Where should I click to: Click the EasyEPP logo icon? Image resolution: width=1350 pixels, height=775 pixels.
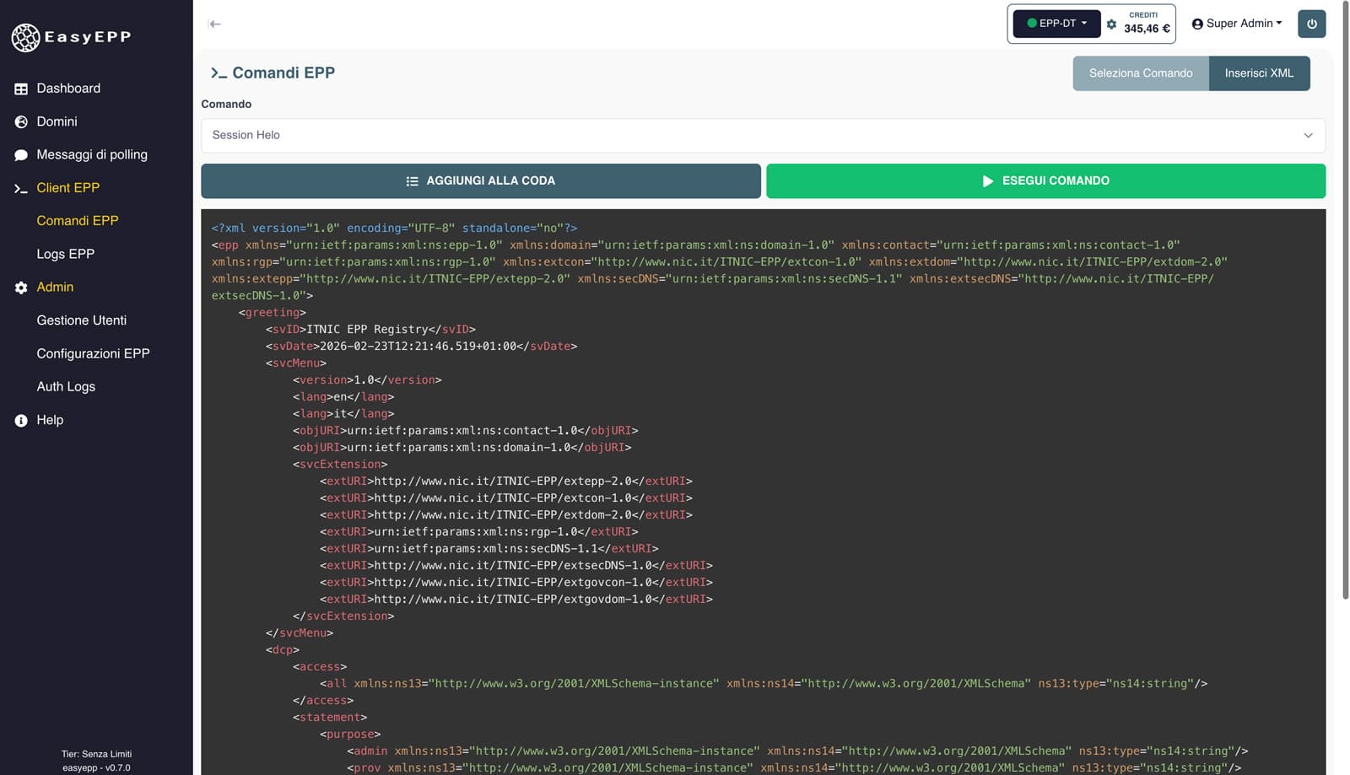point(25,37)
